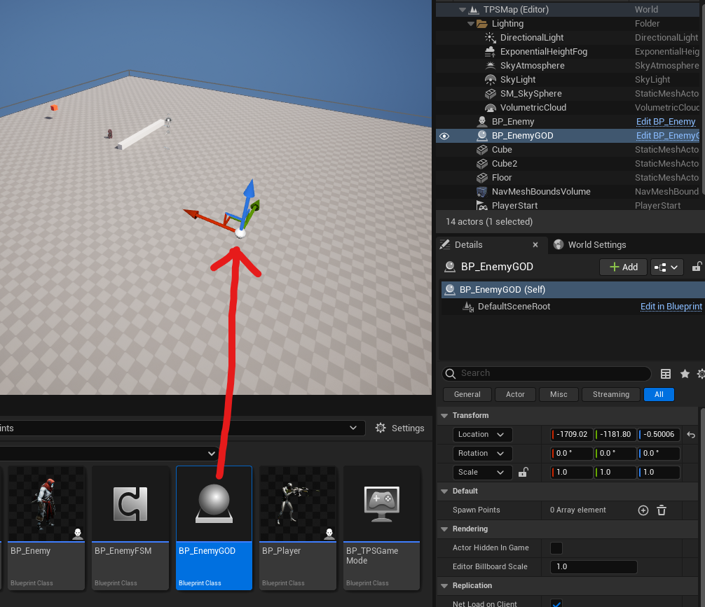Select the All filter tab

[659, 394]
